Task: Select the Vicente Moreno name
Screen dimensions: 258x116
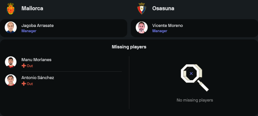Action: 167,25
